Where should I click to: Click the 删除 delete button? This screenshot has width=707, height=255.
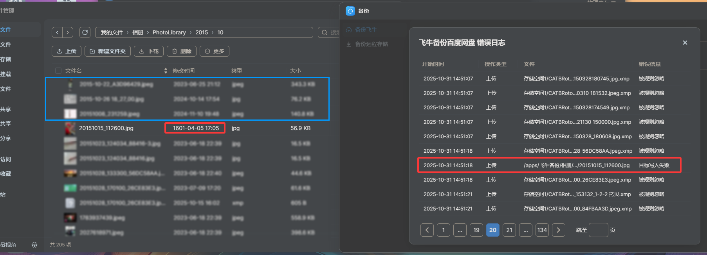[x=182, y=51]
